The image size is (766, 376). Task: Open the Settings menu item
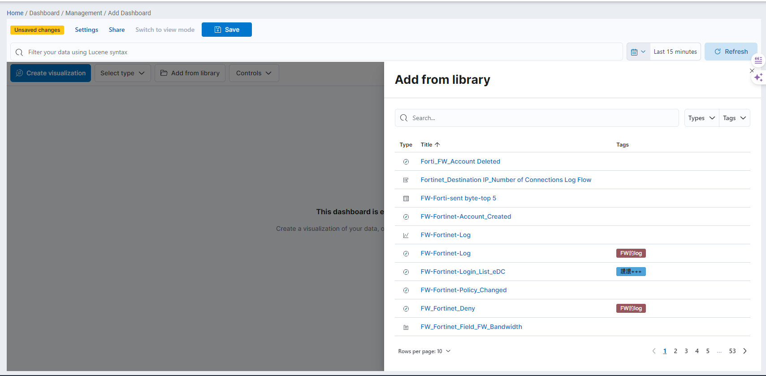tap(87, 30)
